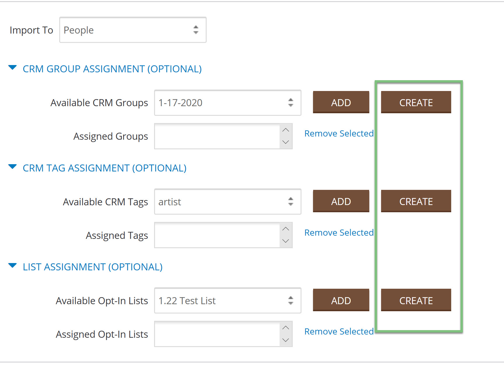The width and height of the screenshot is (504, 366).
Task: Click down arrow in Assigned Opt-In Lists scrollbar
Action: click(x=286, y=340)
